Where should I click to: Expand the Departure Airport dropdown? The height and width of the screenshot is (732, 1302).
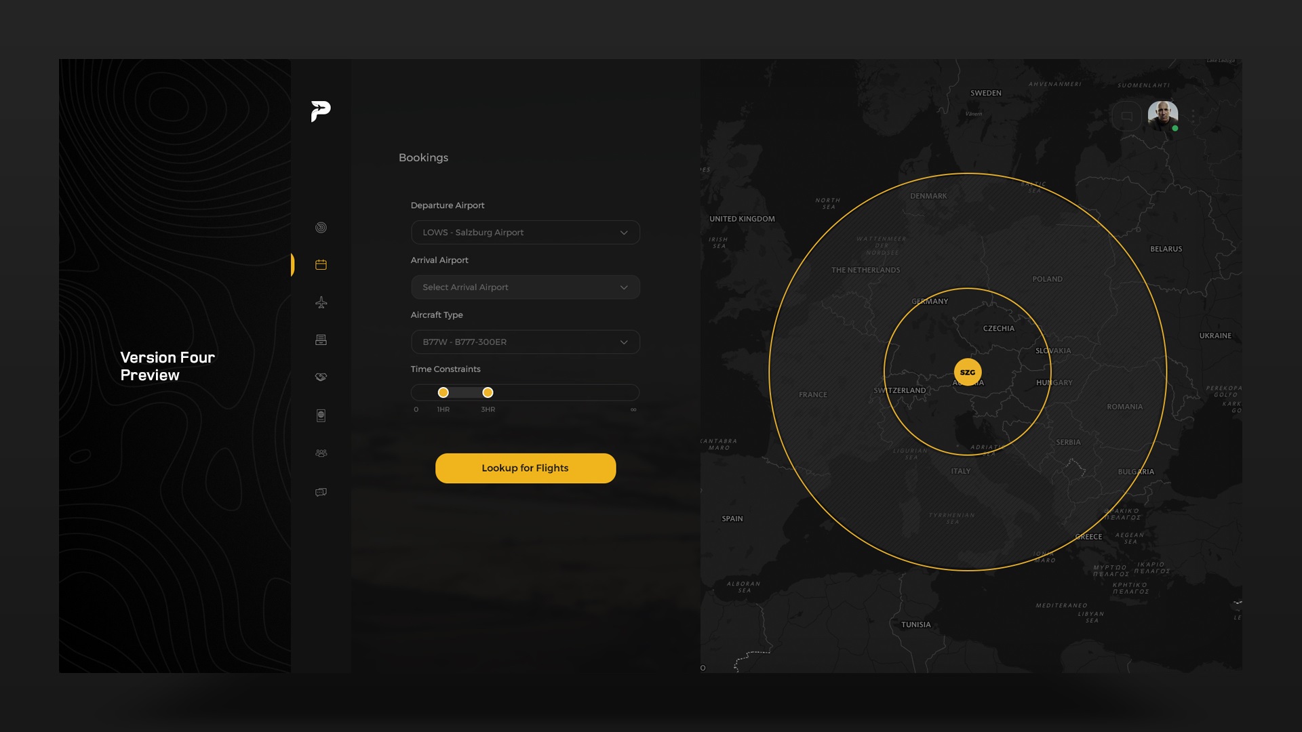click(x=525, y=232)
